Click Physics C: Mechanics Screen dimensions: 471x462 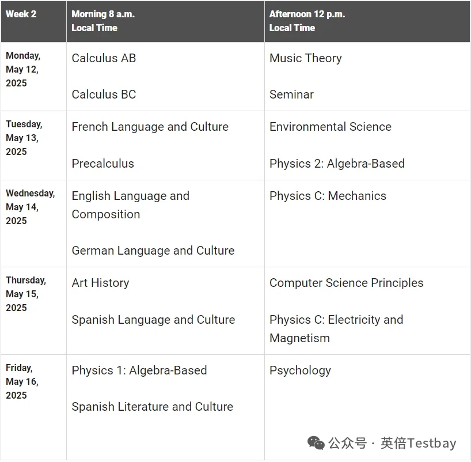[328, 196]
